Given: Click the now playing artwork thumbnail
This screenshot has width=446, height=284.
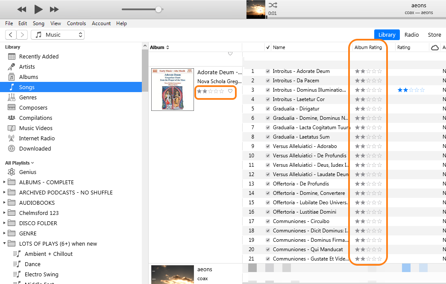Looking at the screenshot, I should tap(256, 9).
